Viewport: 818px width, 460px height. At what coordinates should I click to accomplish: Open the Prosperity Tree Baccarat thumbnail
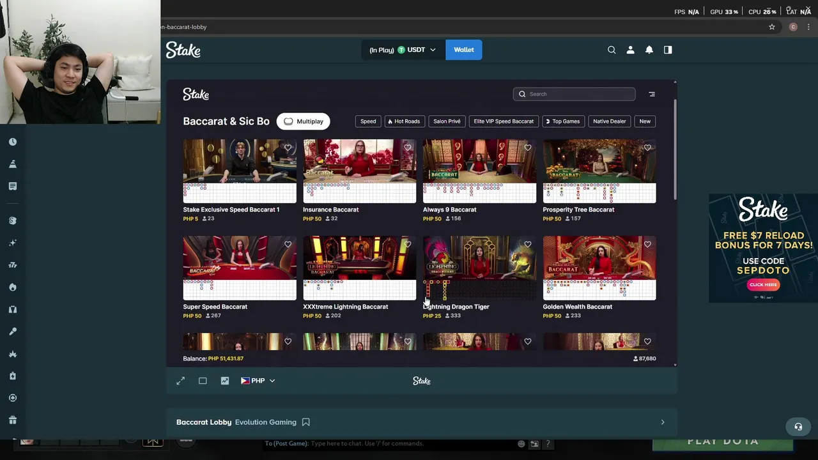(599, 171)
